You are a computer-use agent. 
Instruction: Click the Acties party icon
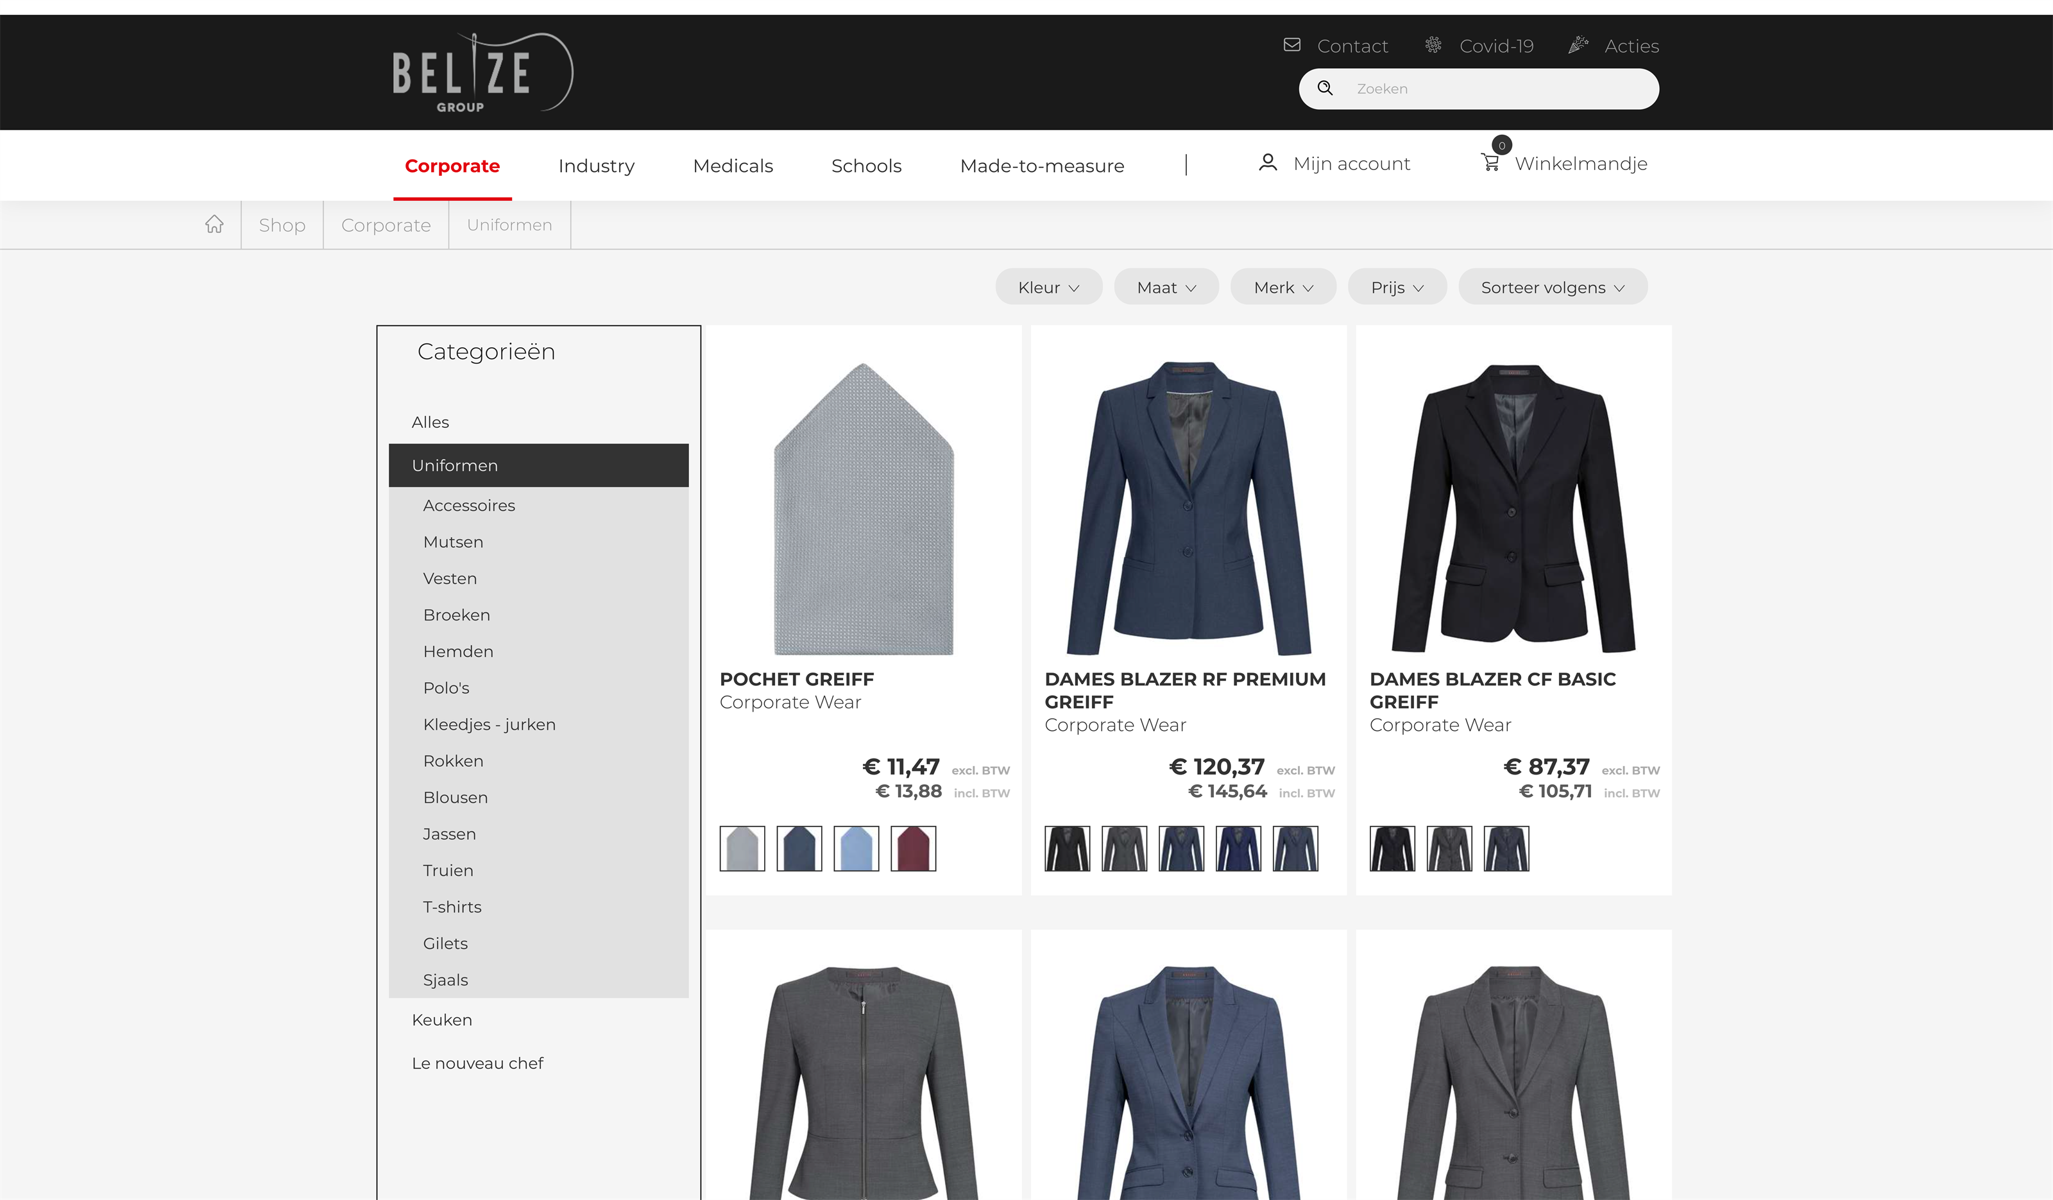pyautogui.click(x=1578, y=45)
